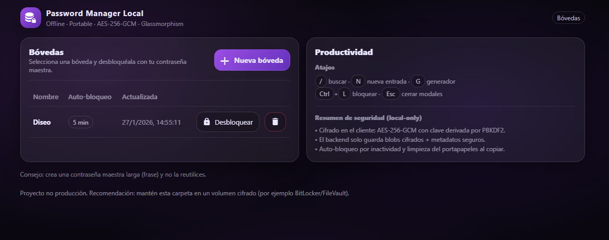The image size is (609, 240).
Task: Click the Actualizada column header
Action: tap(140, 97)
